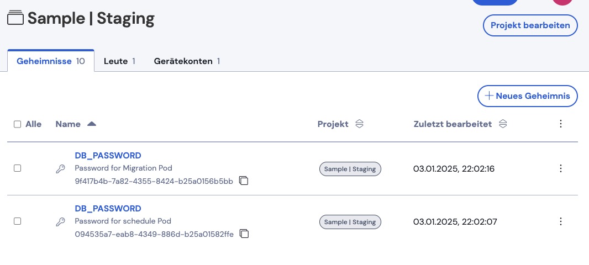Switch to the Gerätekonten tab
589x265 pixels.
click(187, 61)
